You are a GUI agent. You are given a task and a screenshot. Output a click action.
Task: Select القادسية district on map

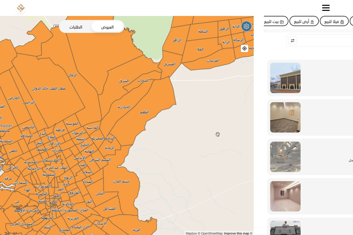pyautogui.click(x=92, y=127)
